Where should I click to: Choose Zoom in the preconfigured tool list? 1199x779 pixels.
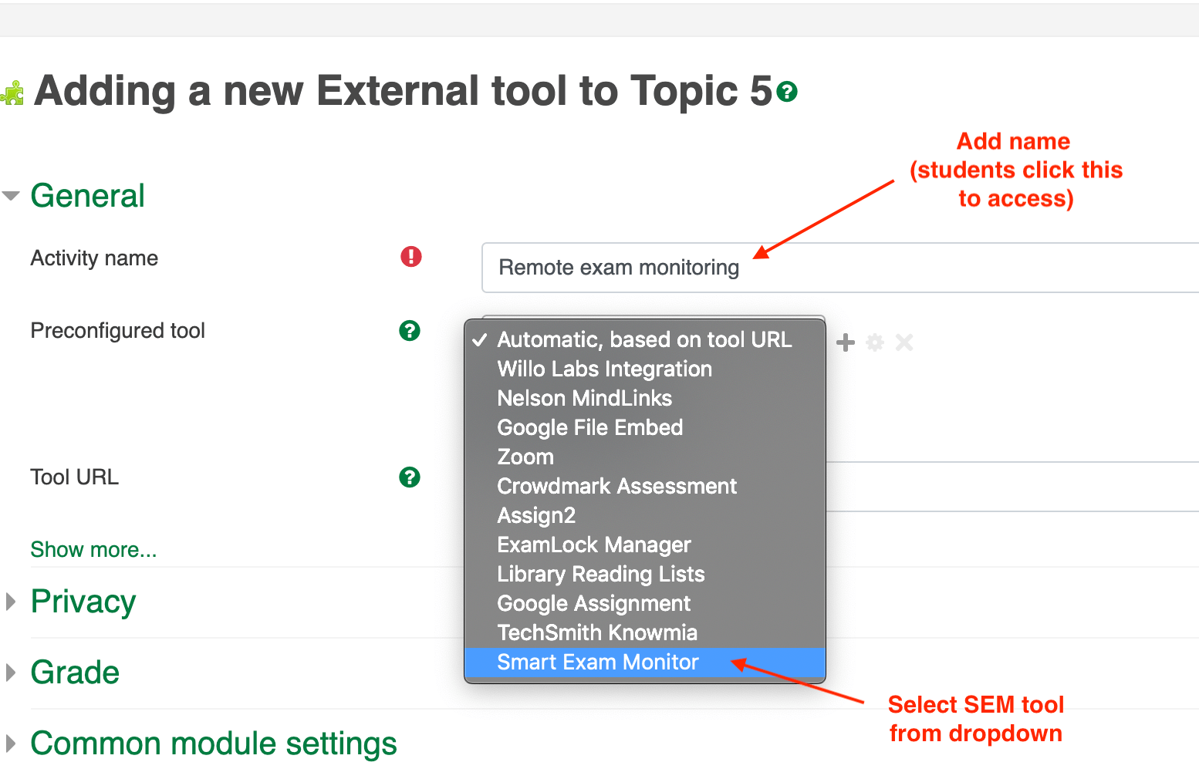pos(525,457)
